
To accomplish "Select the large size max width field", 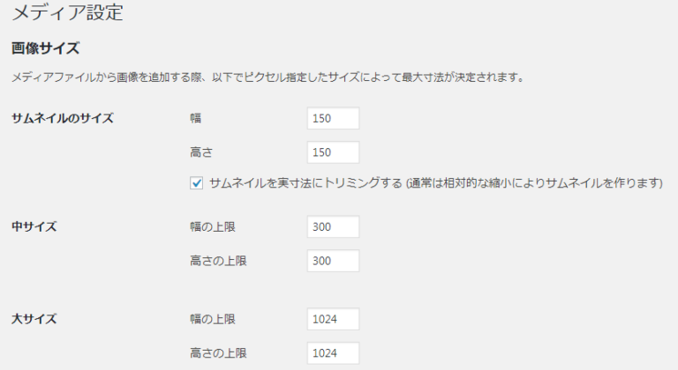I will pyautogui.click(x=334, y=318).
